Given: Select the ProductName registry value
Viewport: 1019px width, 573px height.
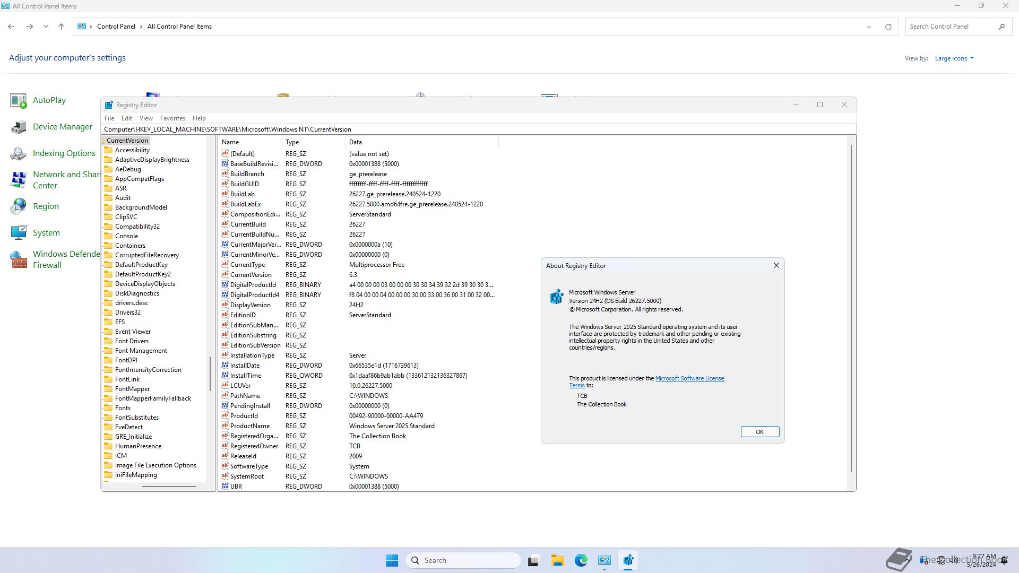Looking at the screenshot, I should pyautogui.click(x=249, y=426).
